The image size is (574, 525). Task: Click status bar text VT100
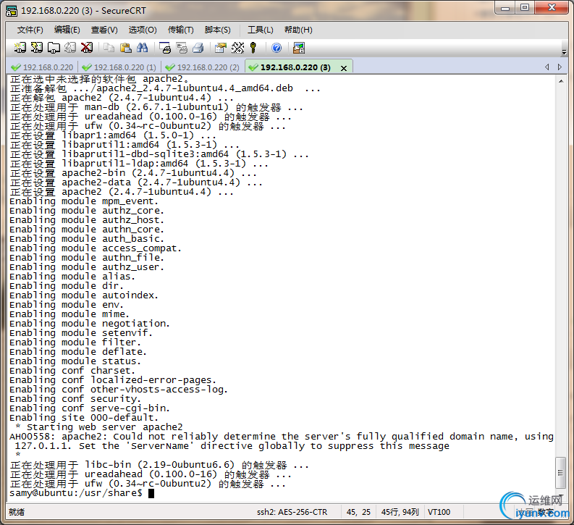coord(439,512)
